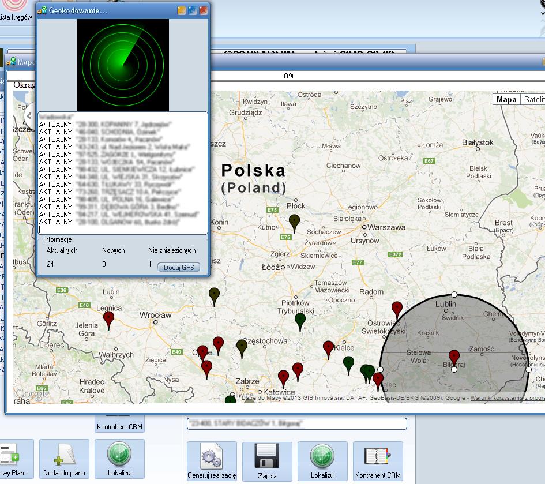545x484 pixels.
Task: Open the Warunki korzystania link on map
Action: tap(508, 398)
